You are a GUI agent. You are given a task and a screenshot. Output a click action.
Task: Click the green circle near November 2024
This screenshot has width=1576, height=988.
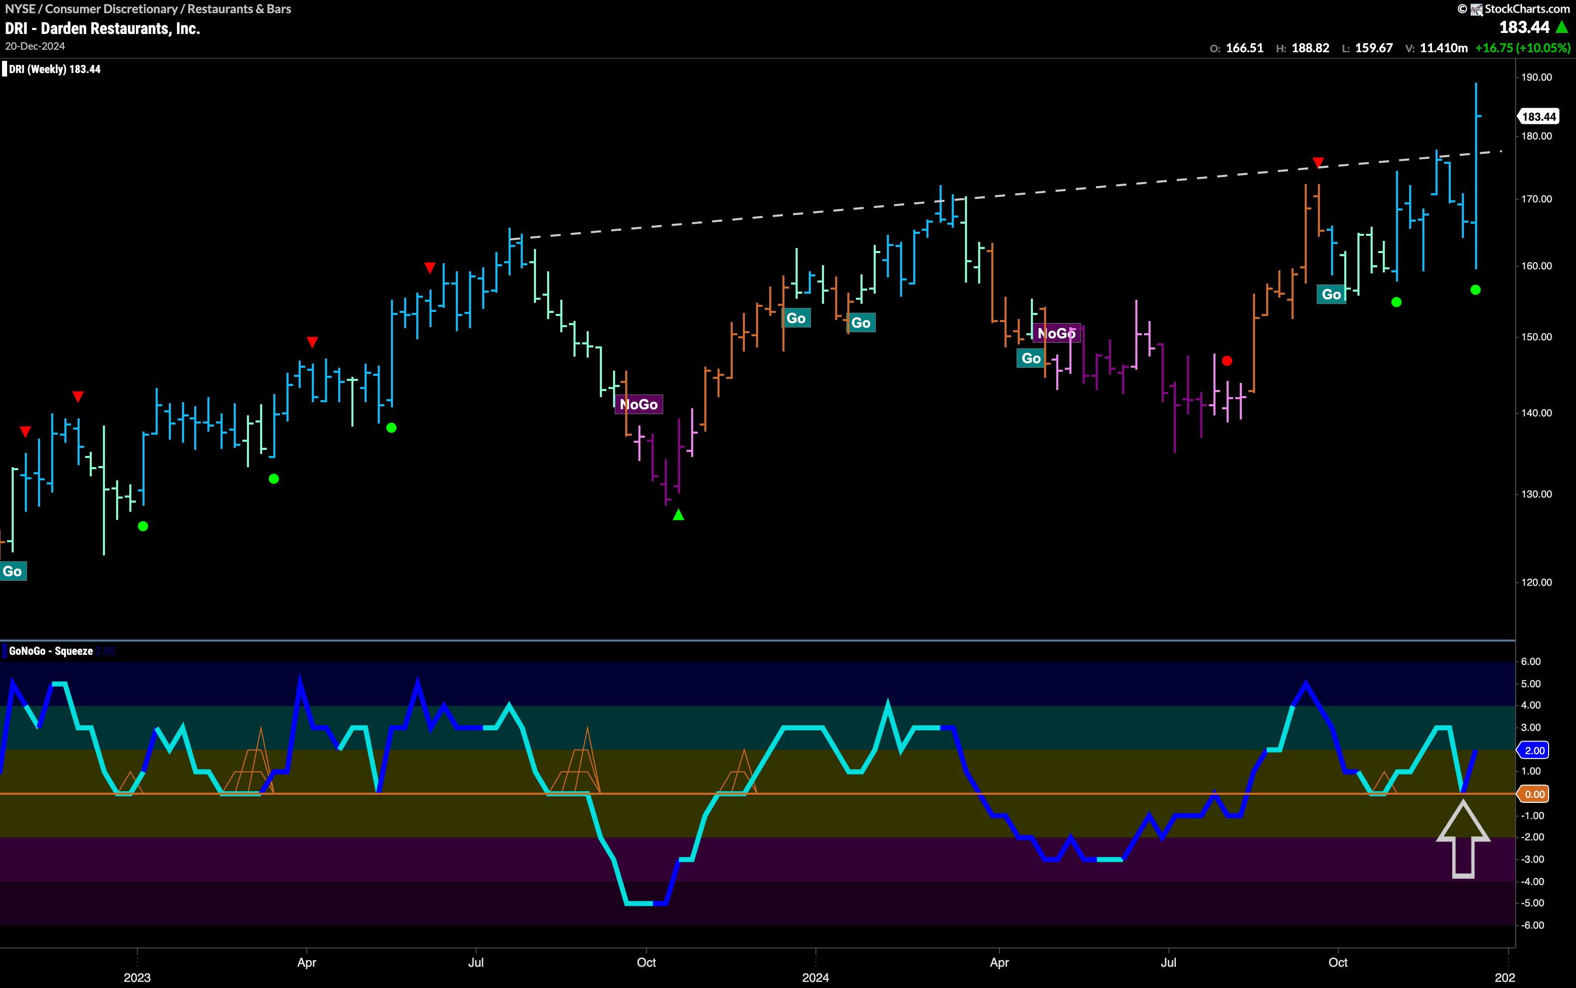(x=1396, y=302)
